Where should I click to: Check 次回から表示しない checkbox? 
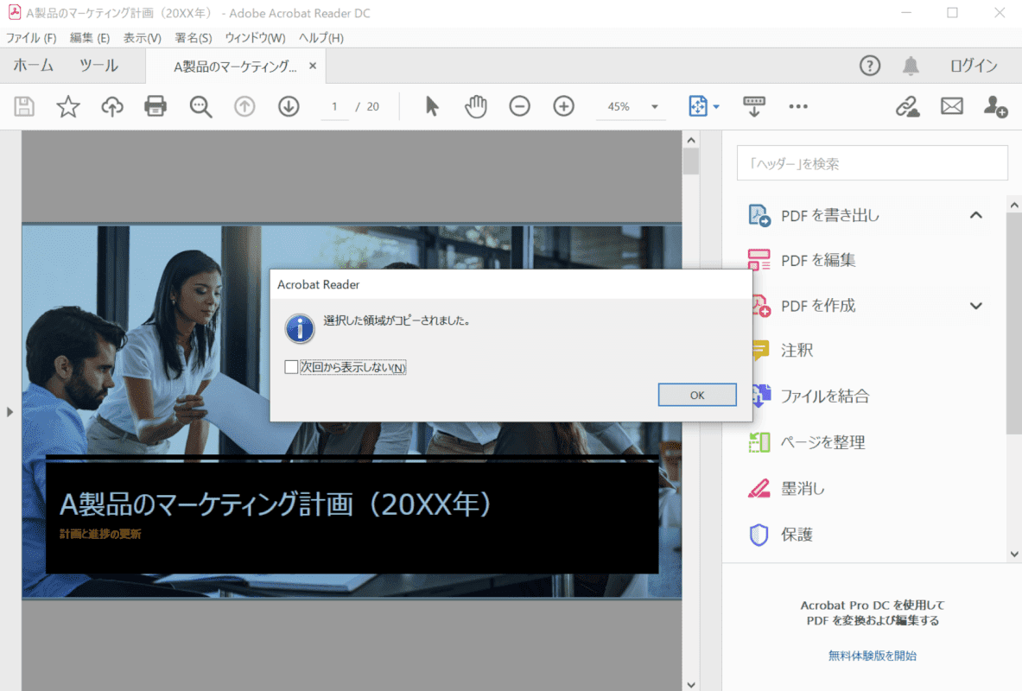(x=291, y=367)
